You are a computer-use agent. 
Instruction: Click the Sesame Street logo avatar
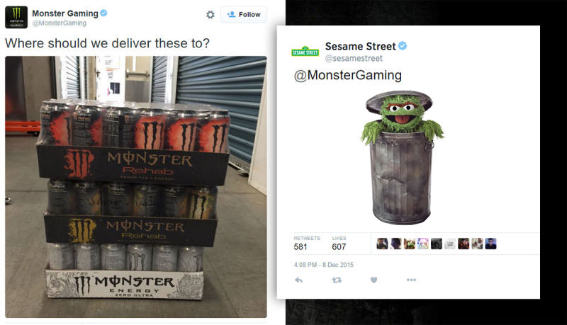point(305,51)
